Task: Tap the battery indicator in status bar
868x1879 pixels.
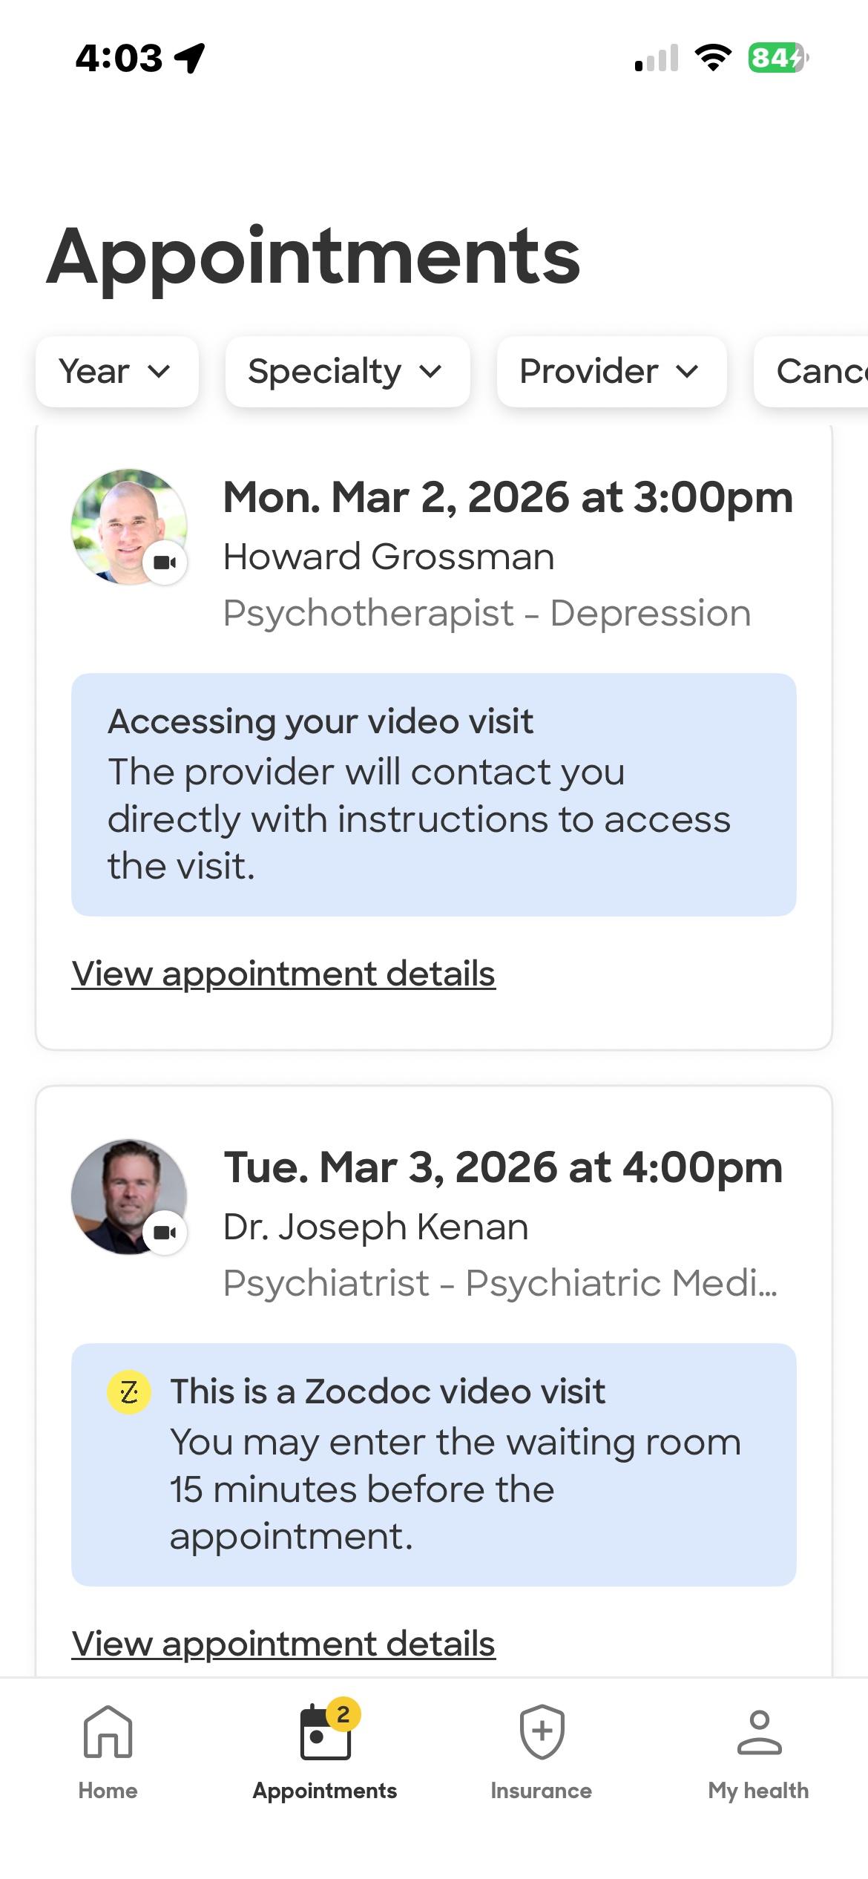Action: [x=777, y=58]
